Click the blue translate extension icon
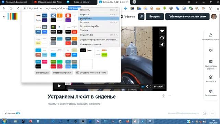 click(177, 8)
